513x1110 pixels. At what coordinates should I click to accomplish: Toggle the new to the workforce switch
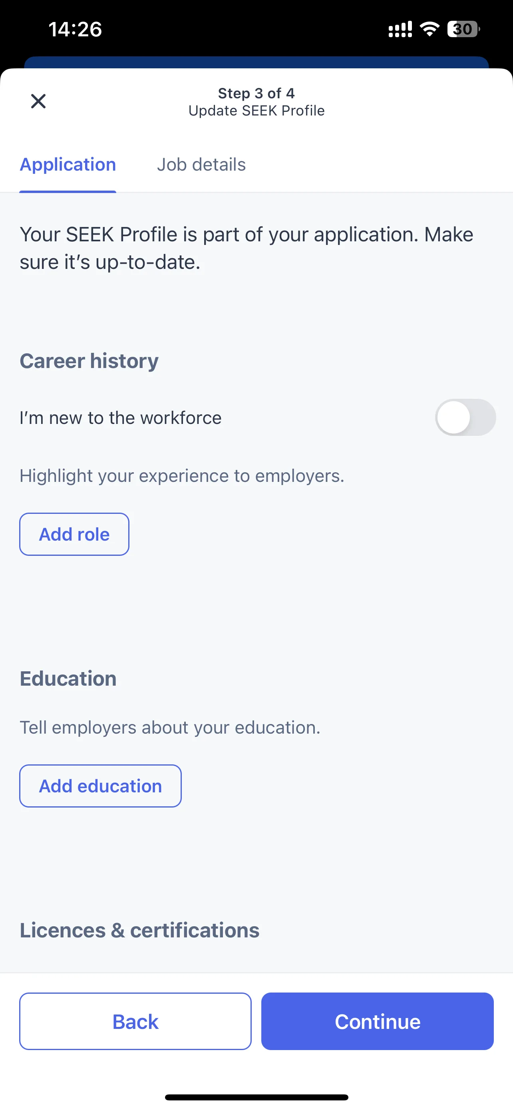[x=465, y=417]
